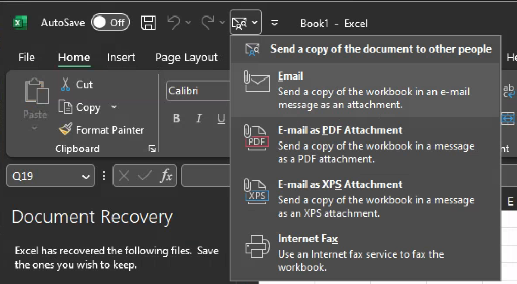Select Internet Fax option
Image resolution: width=517 pixels, height=284 pixels.
point(308,239)
